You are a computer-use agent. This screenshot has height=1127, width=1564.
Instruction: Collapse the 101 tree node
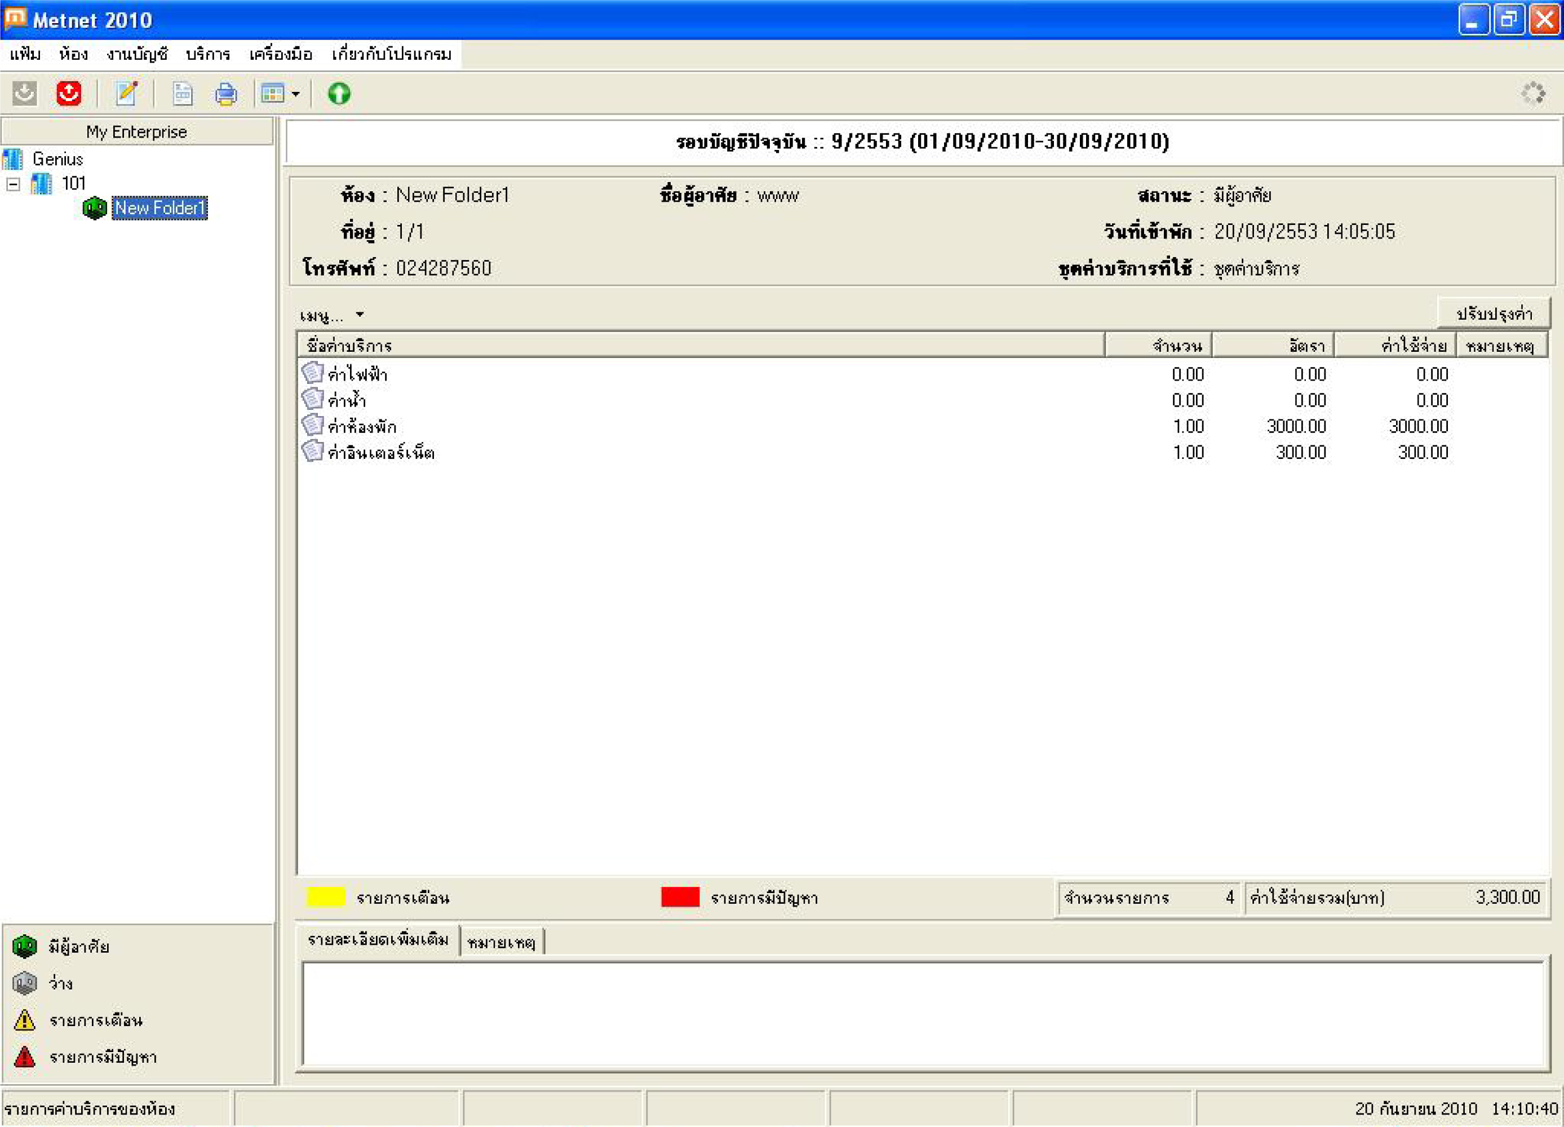tap(13, 184)
